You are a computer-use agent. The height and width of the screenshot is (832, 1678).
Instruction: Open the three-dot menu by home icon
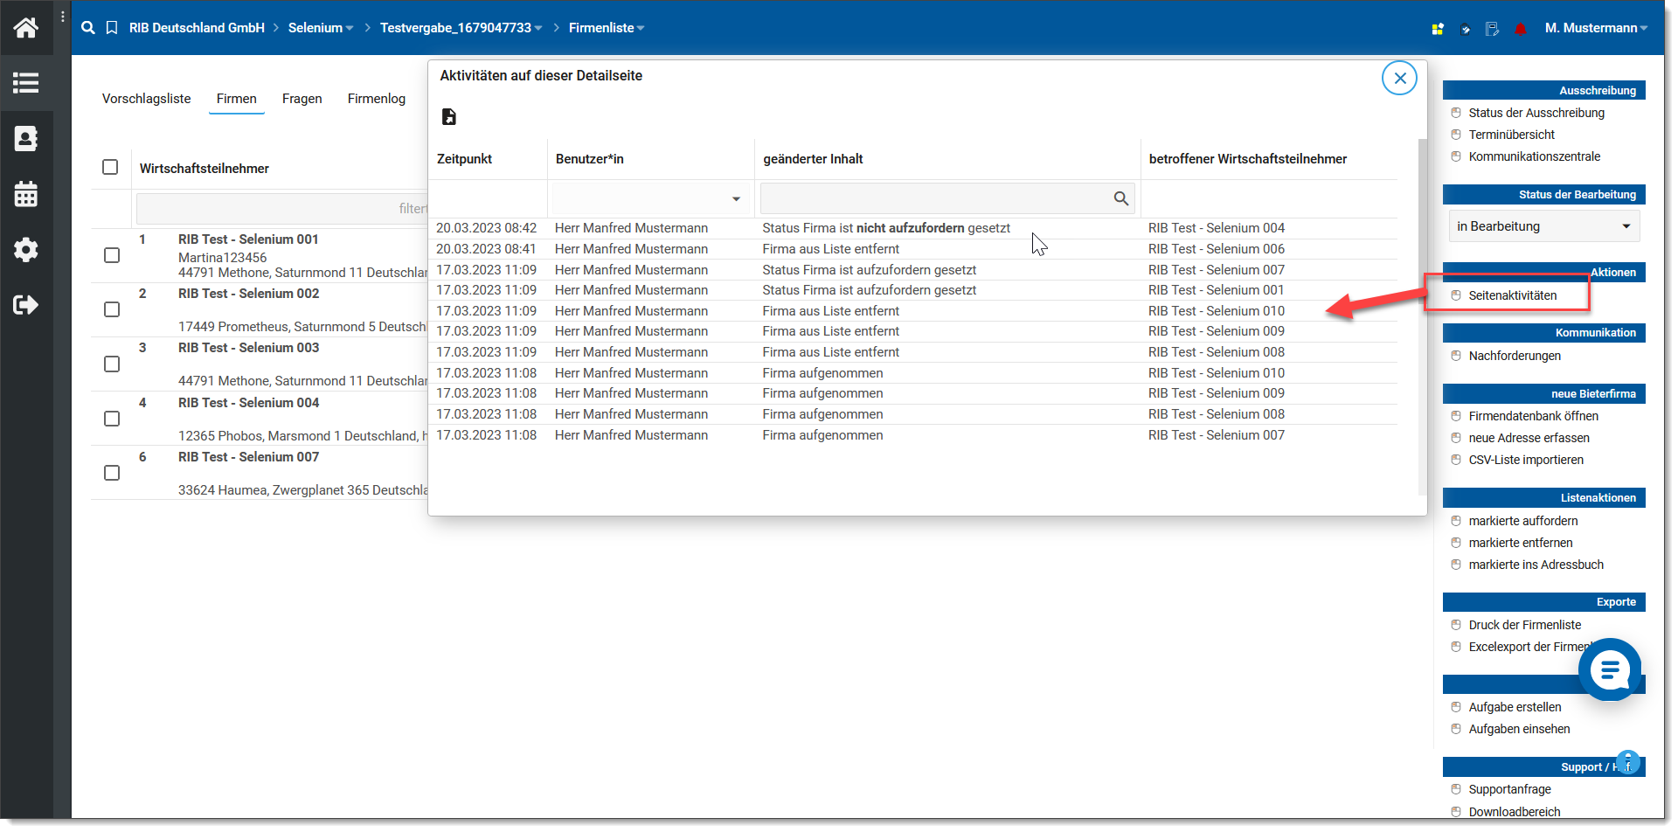pos(62,17)
